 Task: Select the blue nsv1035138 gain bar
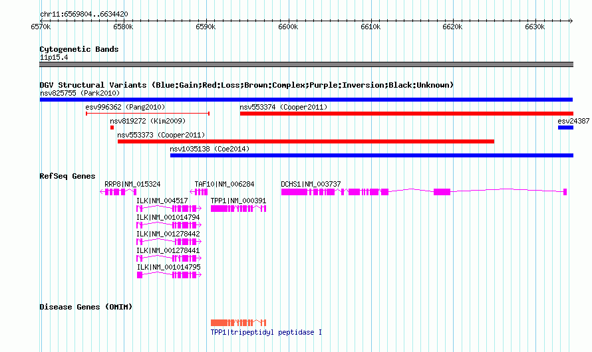pos(372,155)
